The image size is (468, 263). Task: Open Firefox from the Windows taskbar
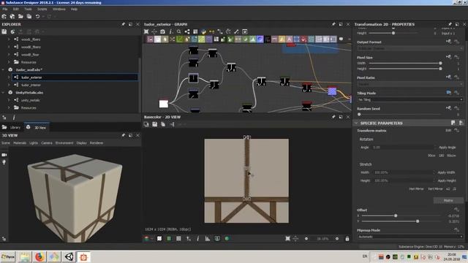(x=39, y=256)
